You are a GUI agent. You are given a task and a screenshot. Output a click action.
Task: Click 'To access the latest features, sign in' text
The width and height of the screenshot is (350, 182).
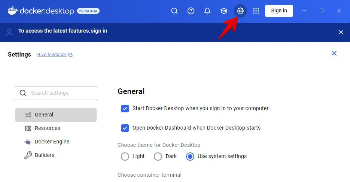click(63, 31)
